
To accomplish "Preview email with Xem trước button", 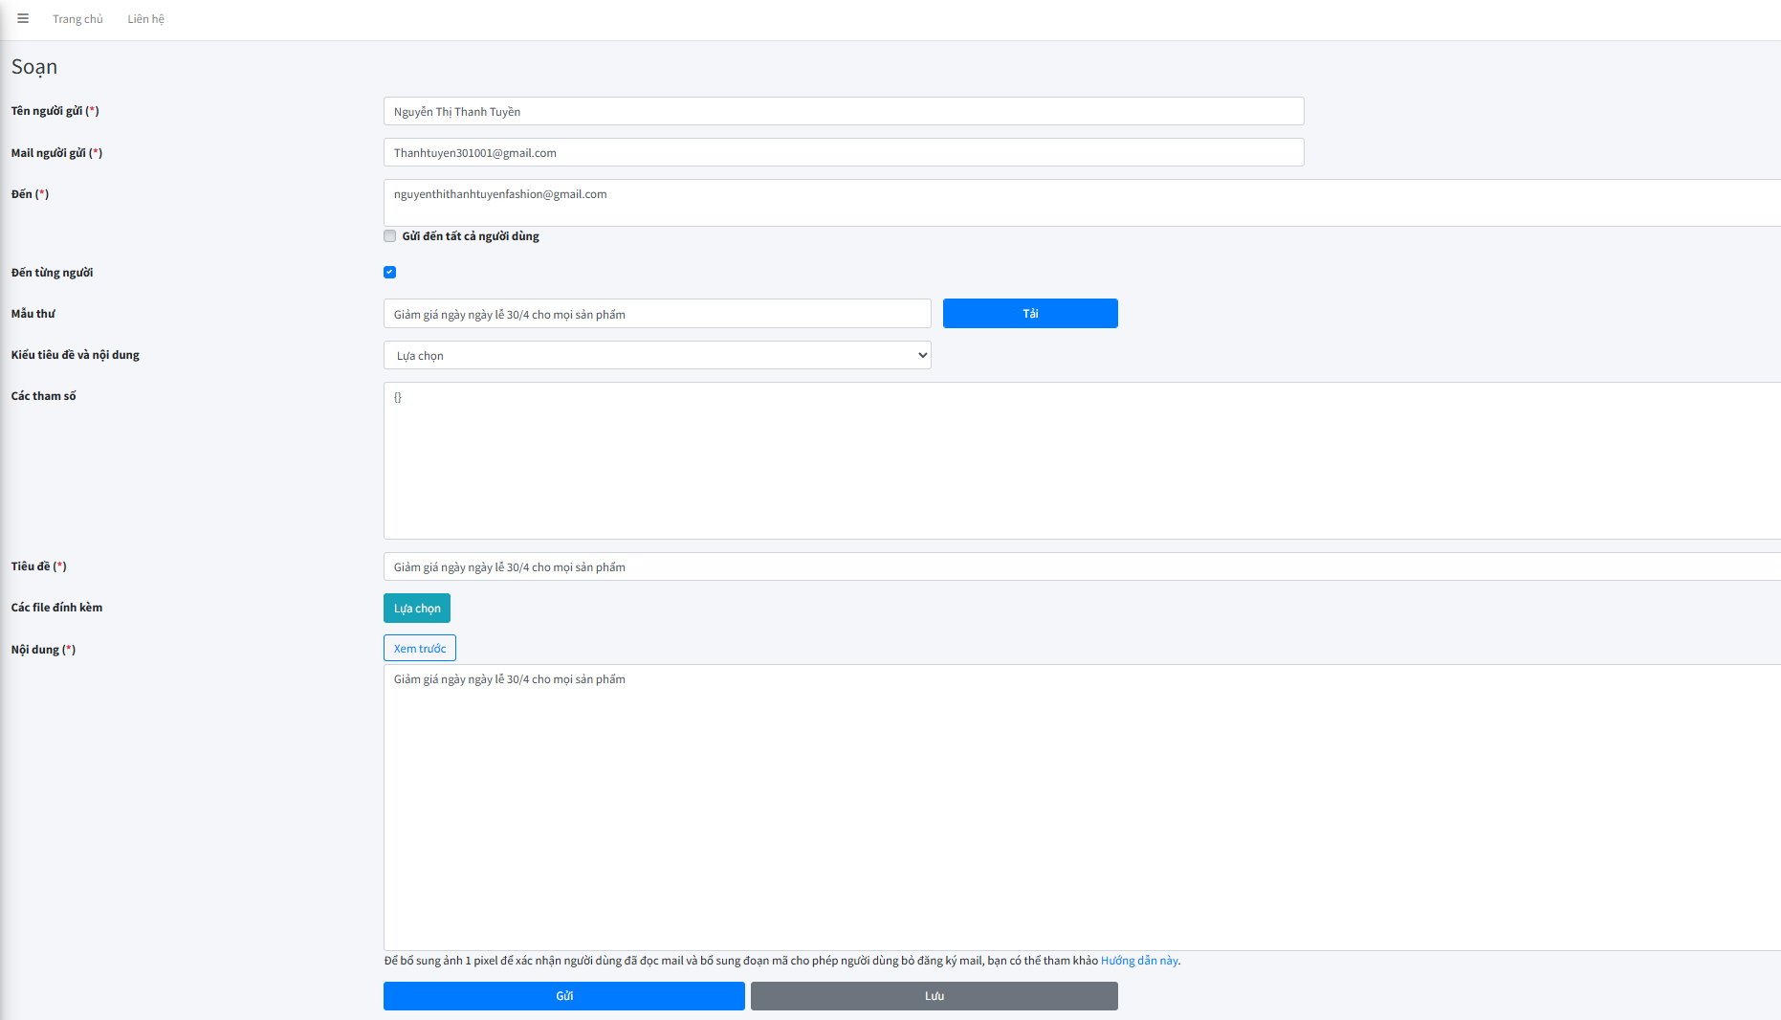I will pyautogui.click(x=420, y=649).
